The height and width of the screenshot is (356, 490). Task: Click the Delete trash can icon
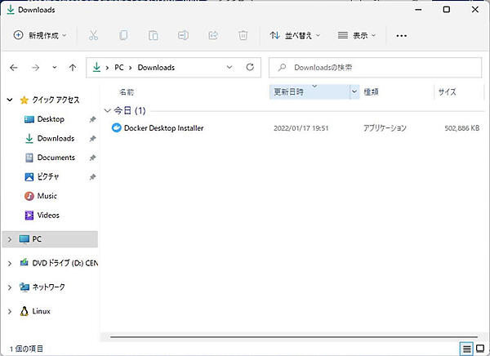tap(243, 35)
